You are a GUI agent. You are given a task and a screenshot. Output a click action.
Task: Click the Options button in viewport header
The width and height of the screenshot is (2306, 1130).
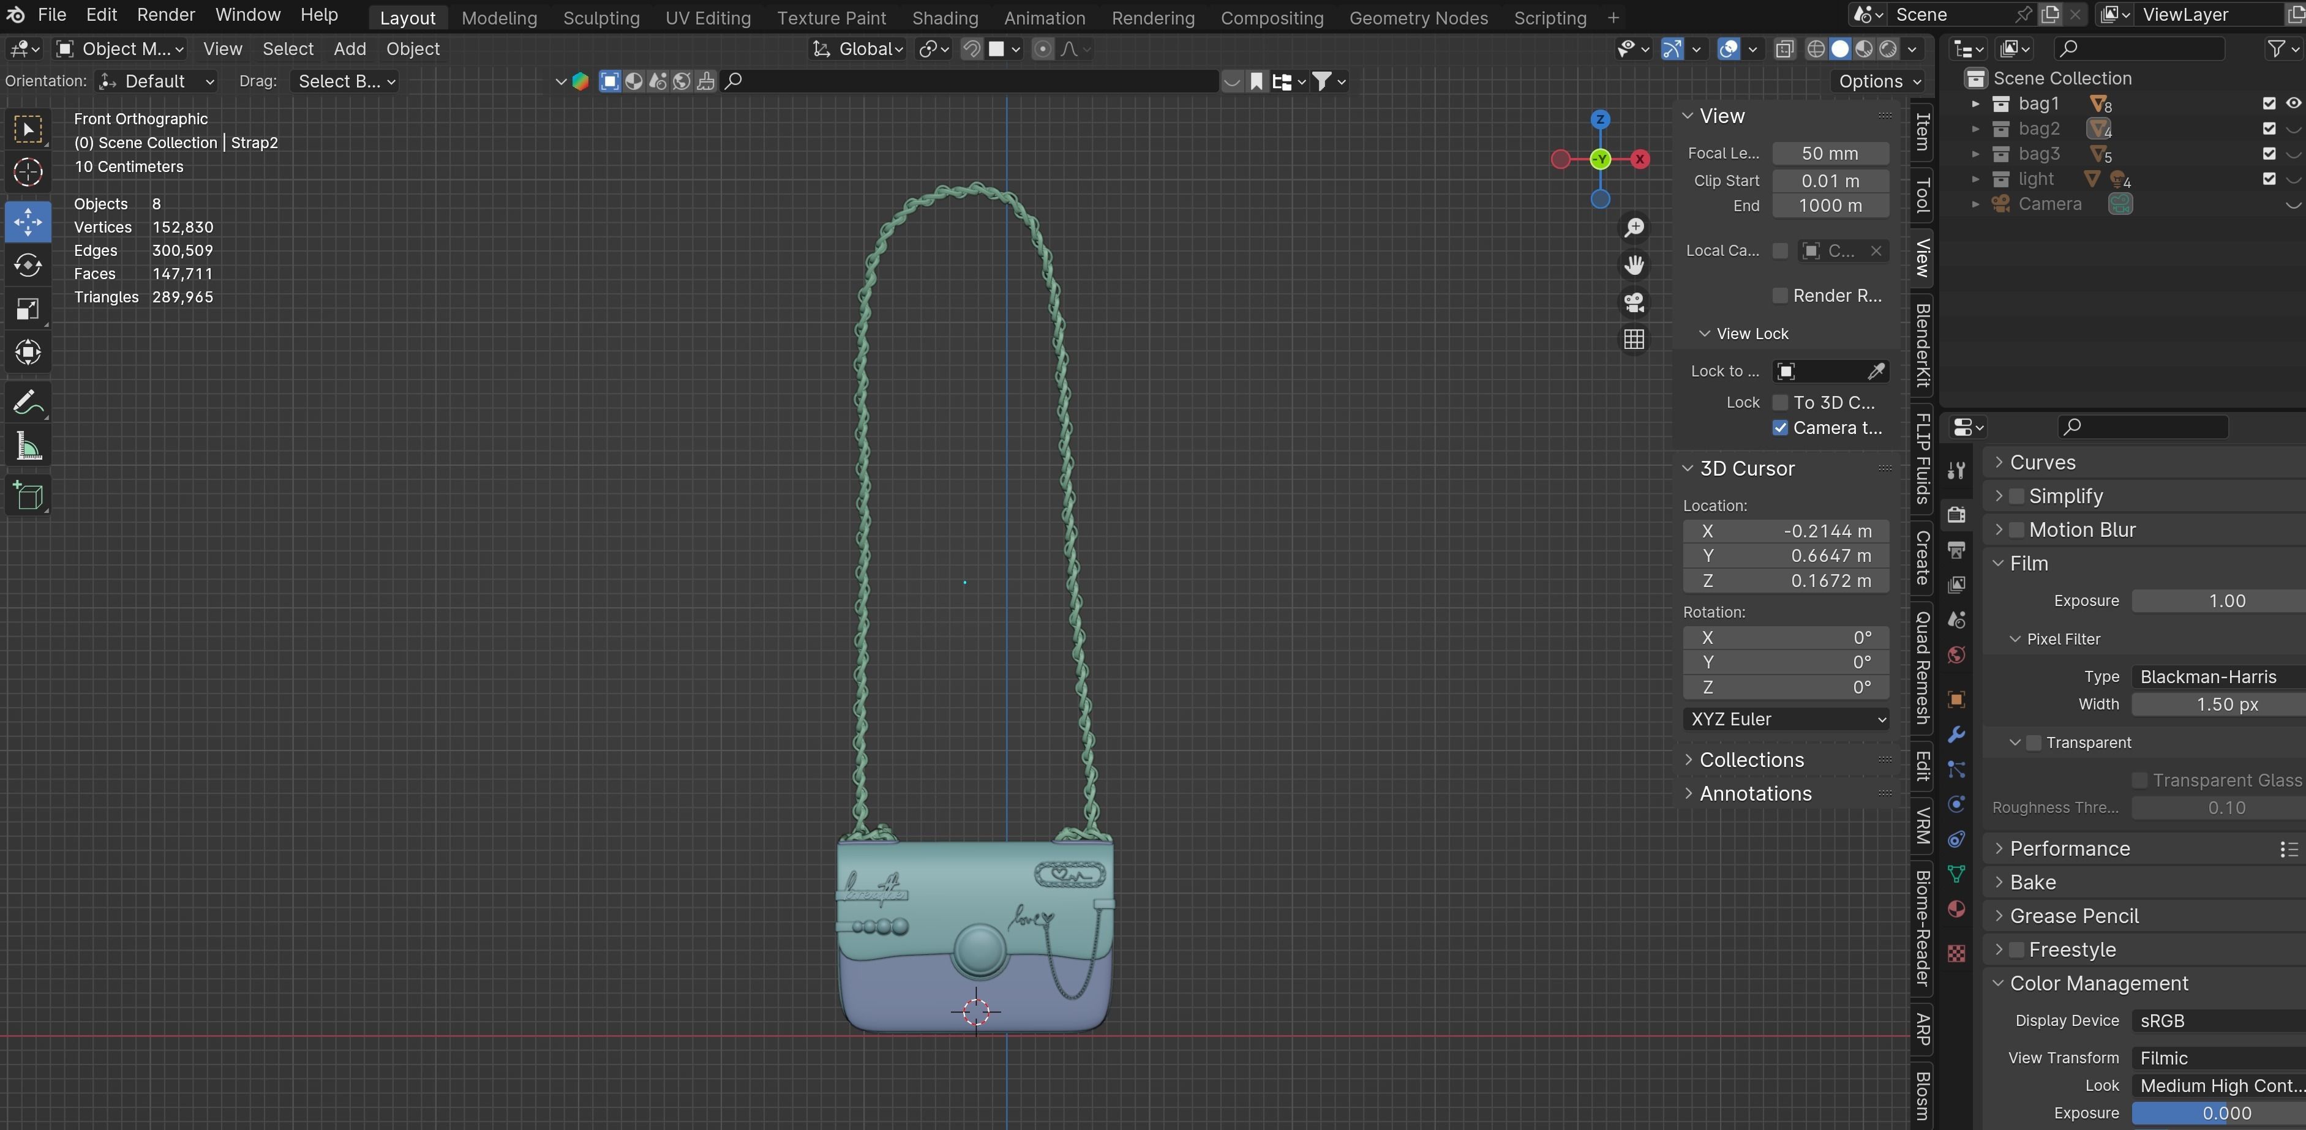[x=1879, y=81]
